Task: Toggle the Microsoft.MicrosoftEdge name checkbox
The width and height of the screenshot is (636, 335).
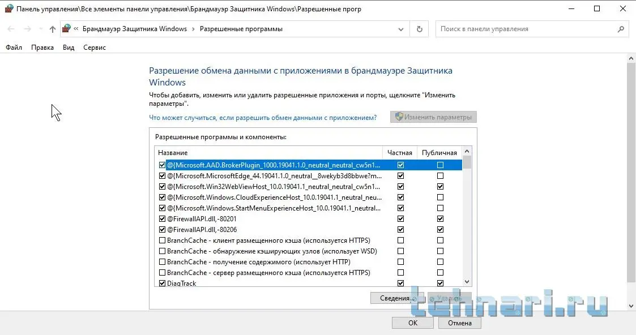Action: [x=162, y=176]
